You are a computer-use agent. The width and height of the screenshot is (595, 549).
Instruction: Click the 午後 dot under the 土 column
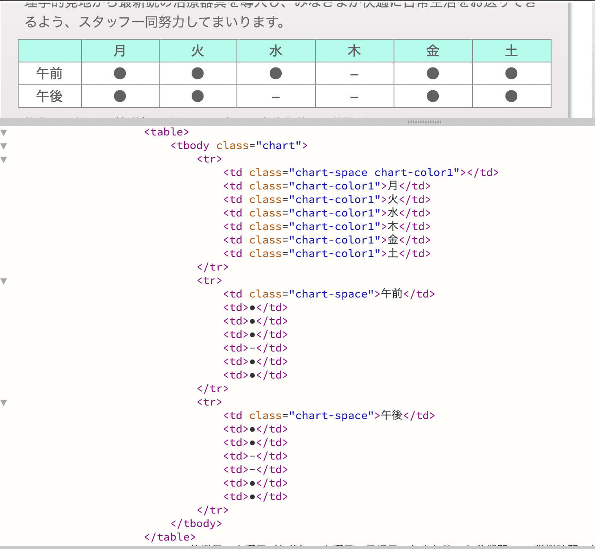pyautogui.click(x=511, y=96)
